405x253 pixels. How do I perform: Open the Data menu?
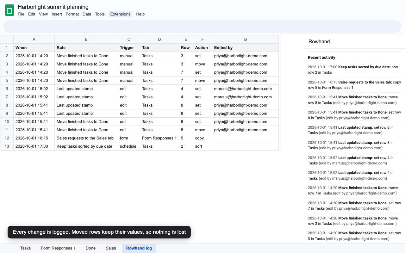[x=87, y=14]
